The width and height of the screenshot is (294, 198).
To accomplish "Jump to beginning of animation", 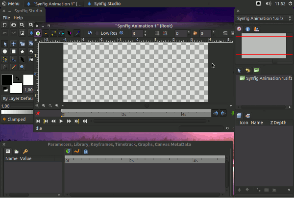I will pyautogui.click(x=38, y=121).
